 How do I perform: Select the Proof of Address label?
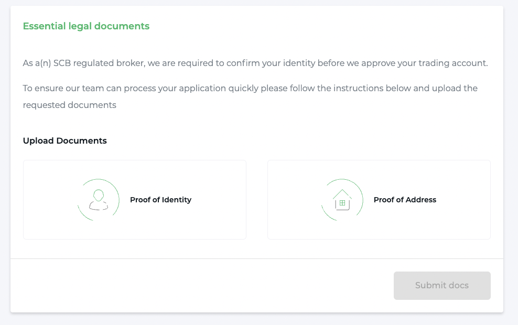405,200
